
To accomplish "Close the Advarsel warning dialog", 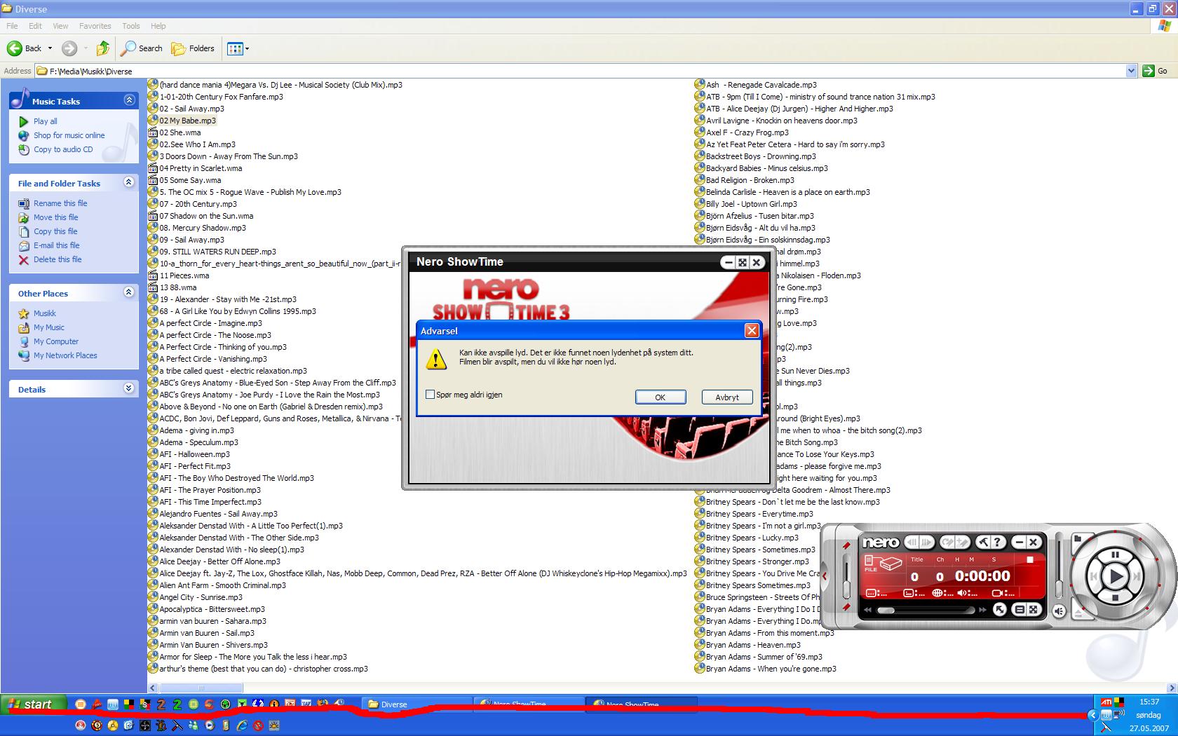I will pos(752,330).
